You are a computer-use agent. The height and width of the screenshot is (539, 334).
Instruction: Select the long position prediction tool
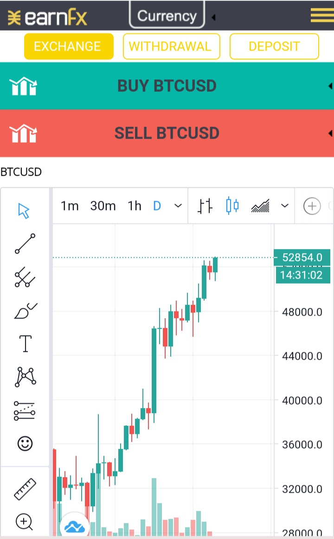25,411
